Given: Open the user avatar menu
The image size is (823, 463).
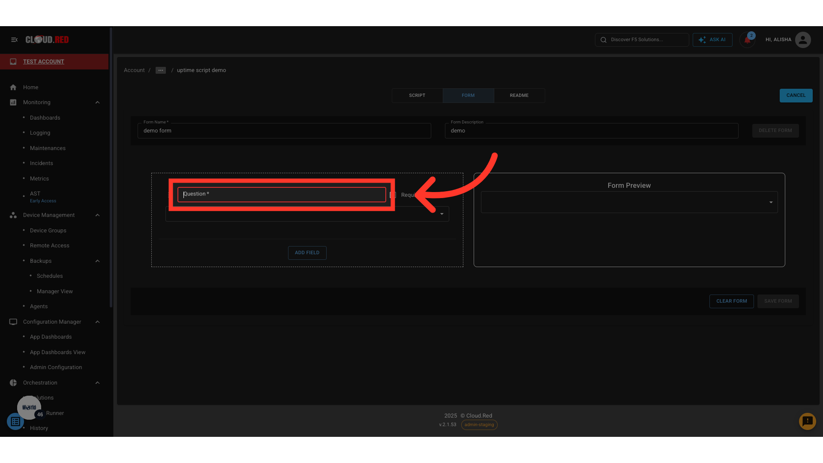Looking at the screenshot, I should 802,40.
